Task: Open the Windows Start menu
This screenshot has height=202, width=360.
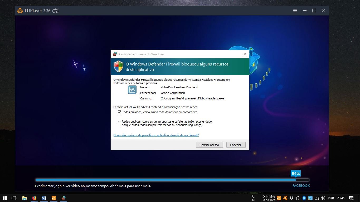Action: (x=4, y=198)
